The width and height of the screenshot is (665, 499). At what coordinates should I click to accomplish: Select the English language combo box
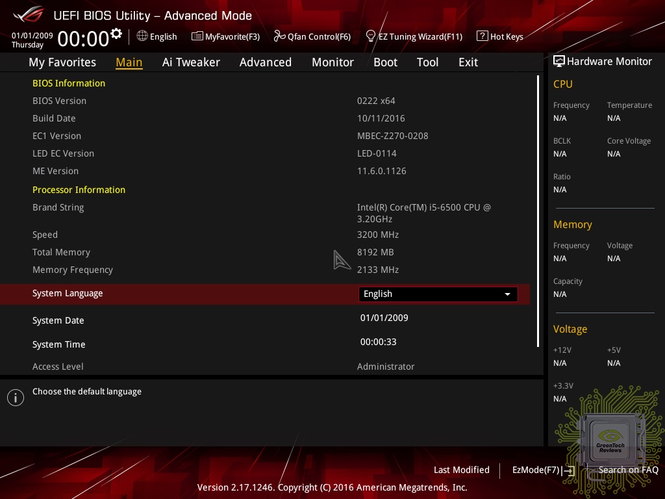tap(438, 294)
